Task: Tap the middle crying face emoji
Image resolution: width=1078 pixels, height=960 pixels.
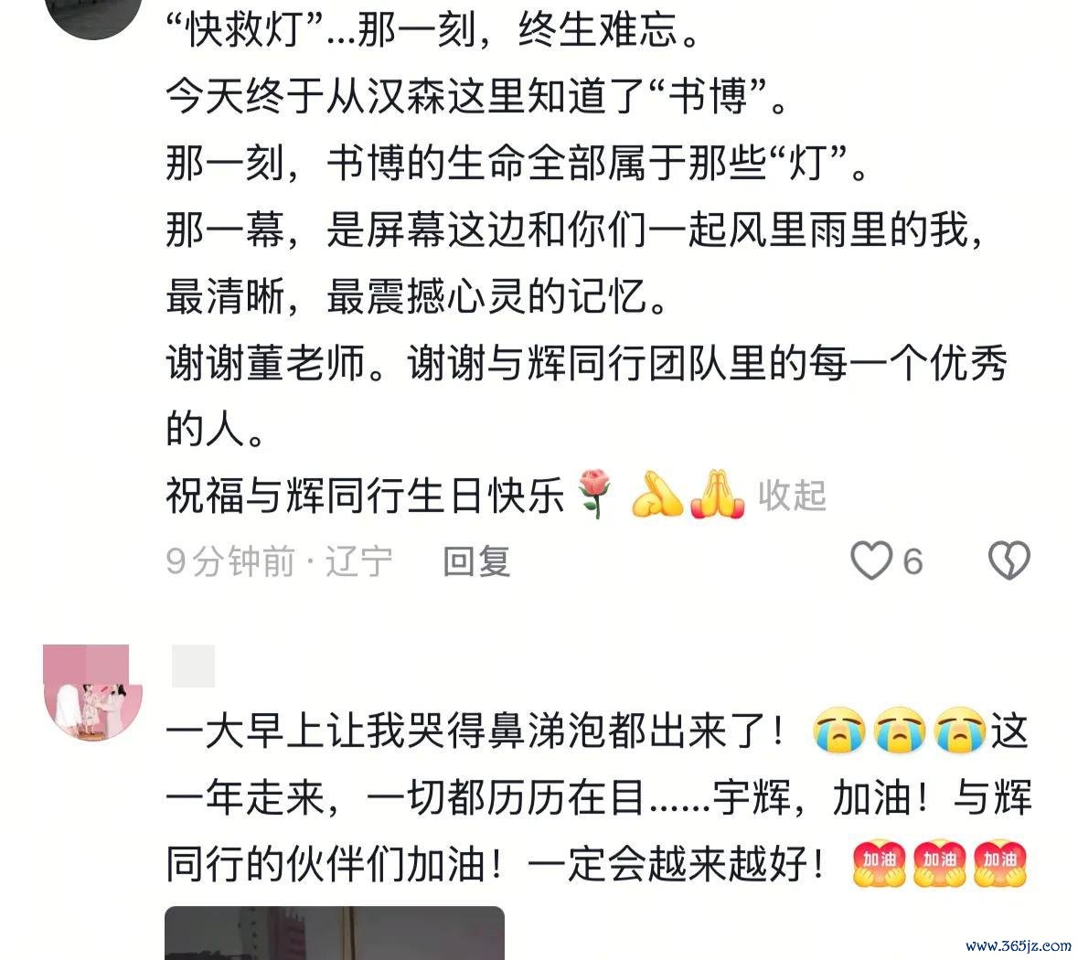Action: pos(900,730)
